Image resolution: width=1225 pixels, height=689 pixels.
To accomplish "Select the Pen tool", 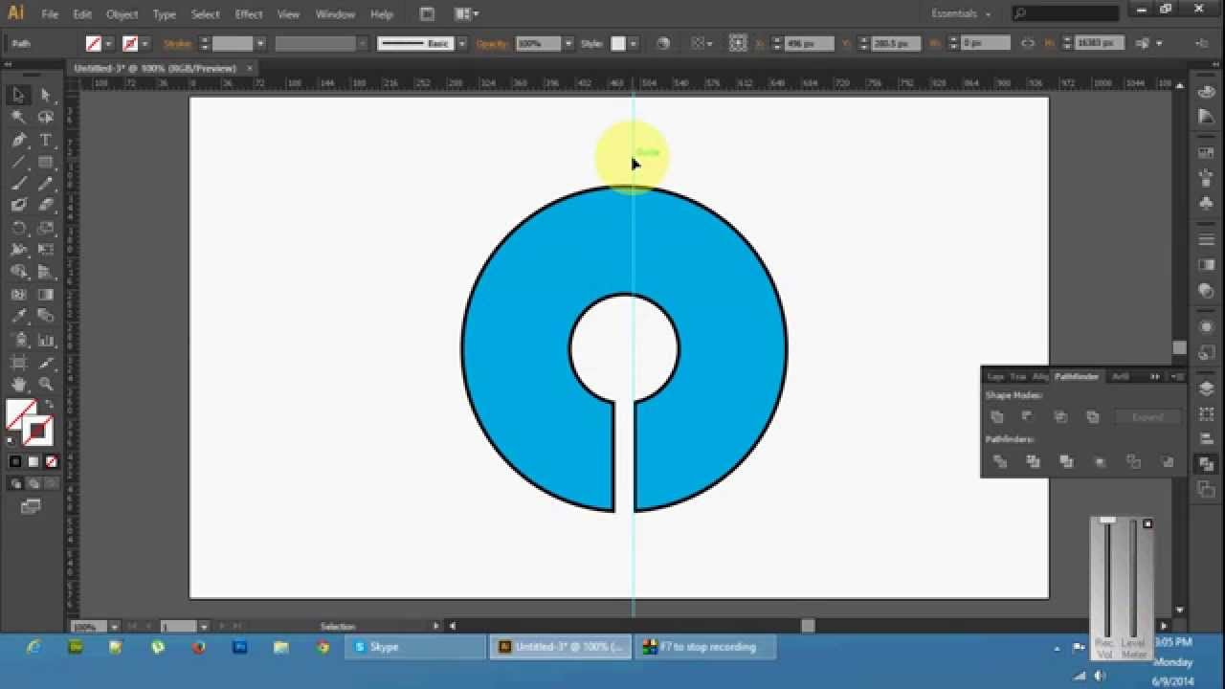I will coord(18,140).
